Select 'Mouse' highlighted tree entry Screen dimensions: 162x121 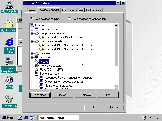[x=44, y=62]
